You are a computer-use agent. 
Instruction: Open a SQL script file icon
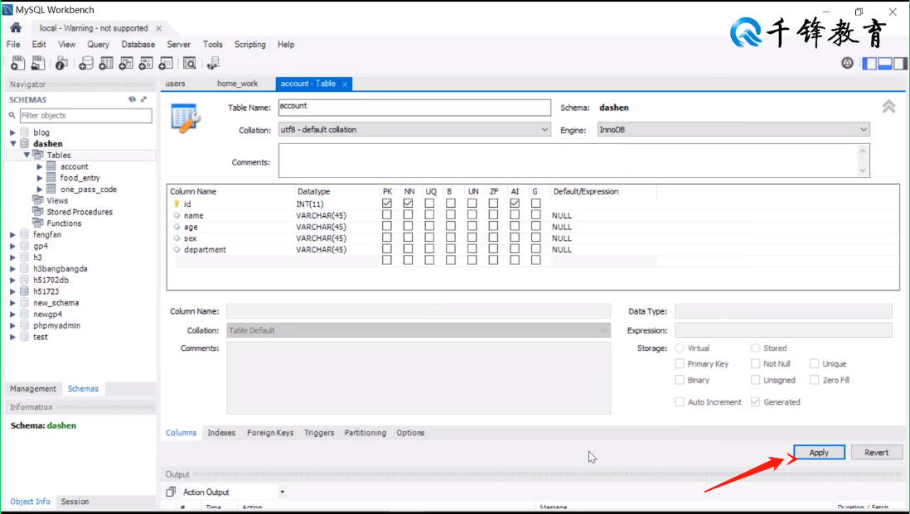click(x=38, y=63)
